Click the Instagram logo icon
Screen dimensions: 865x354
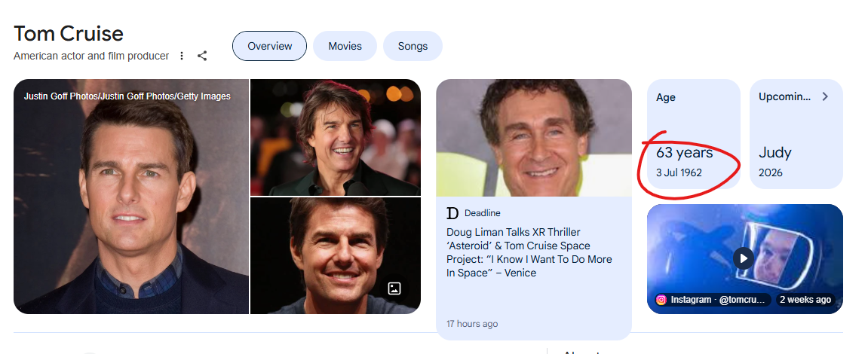coord(661,300)
